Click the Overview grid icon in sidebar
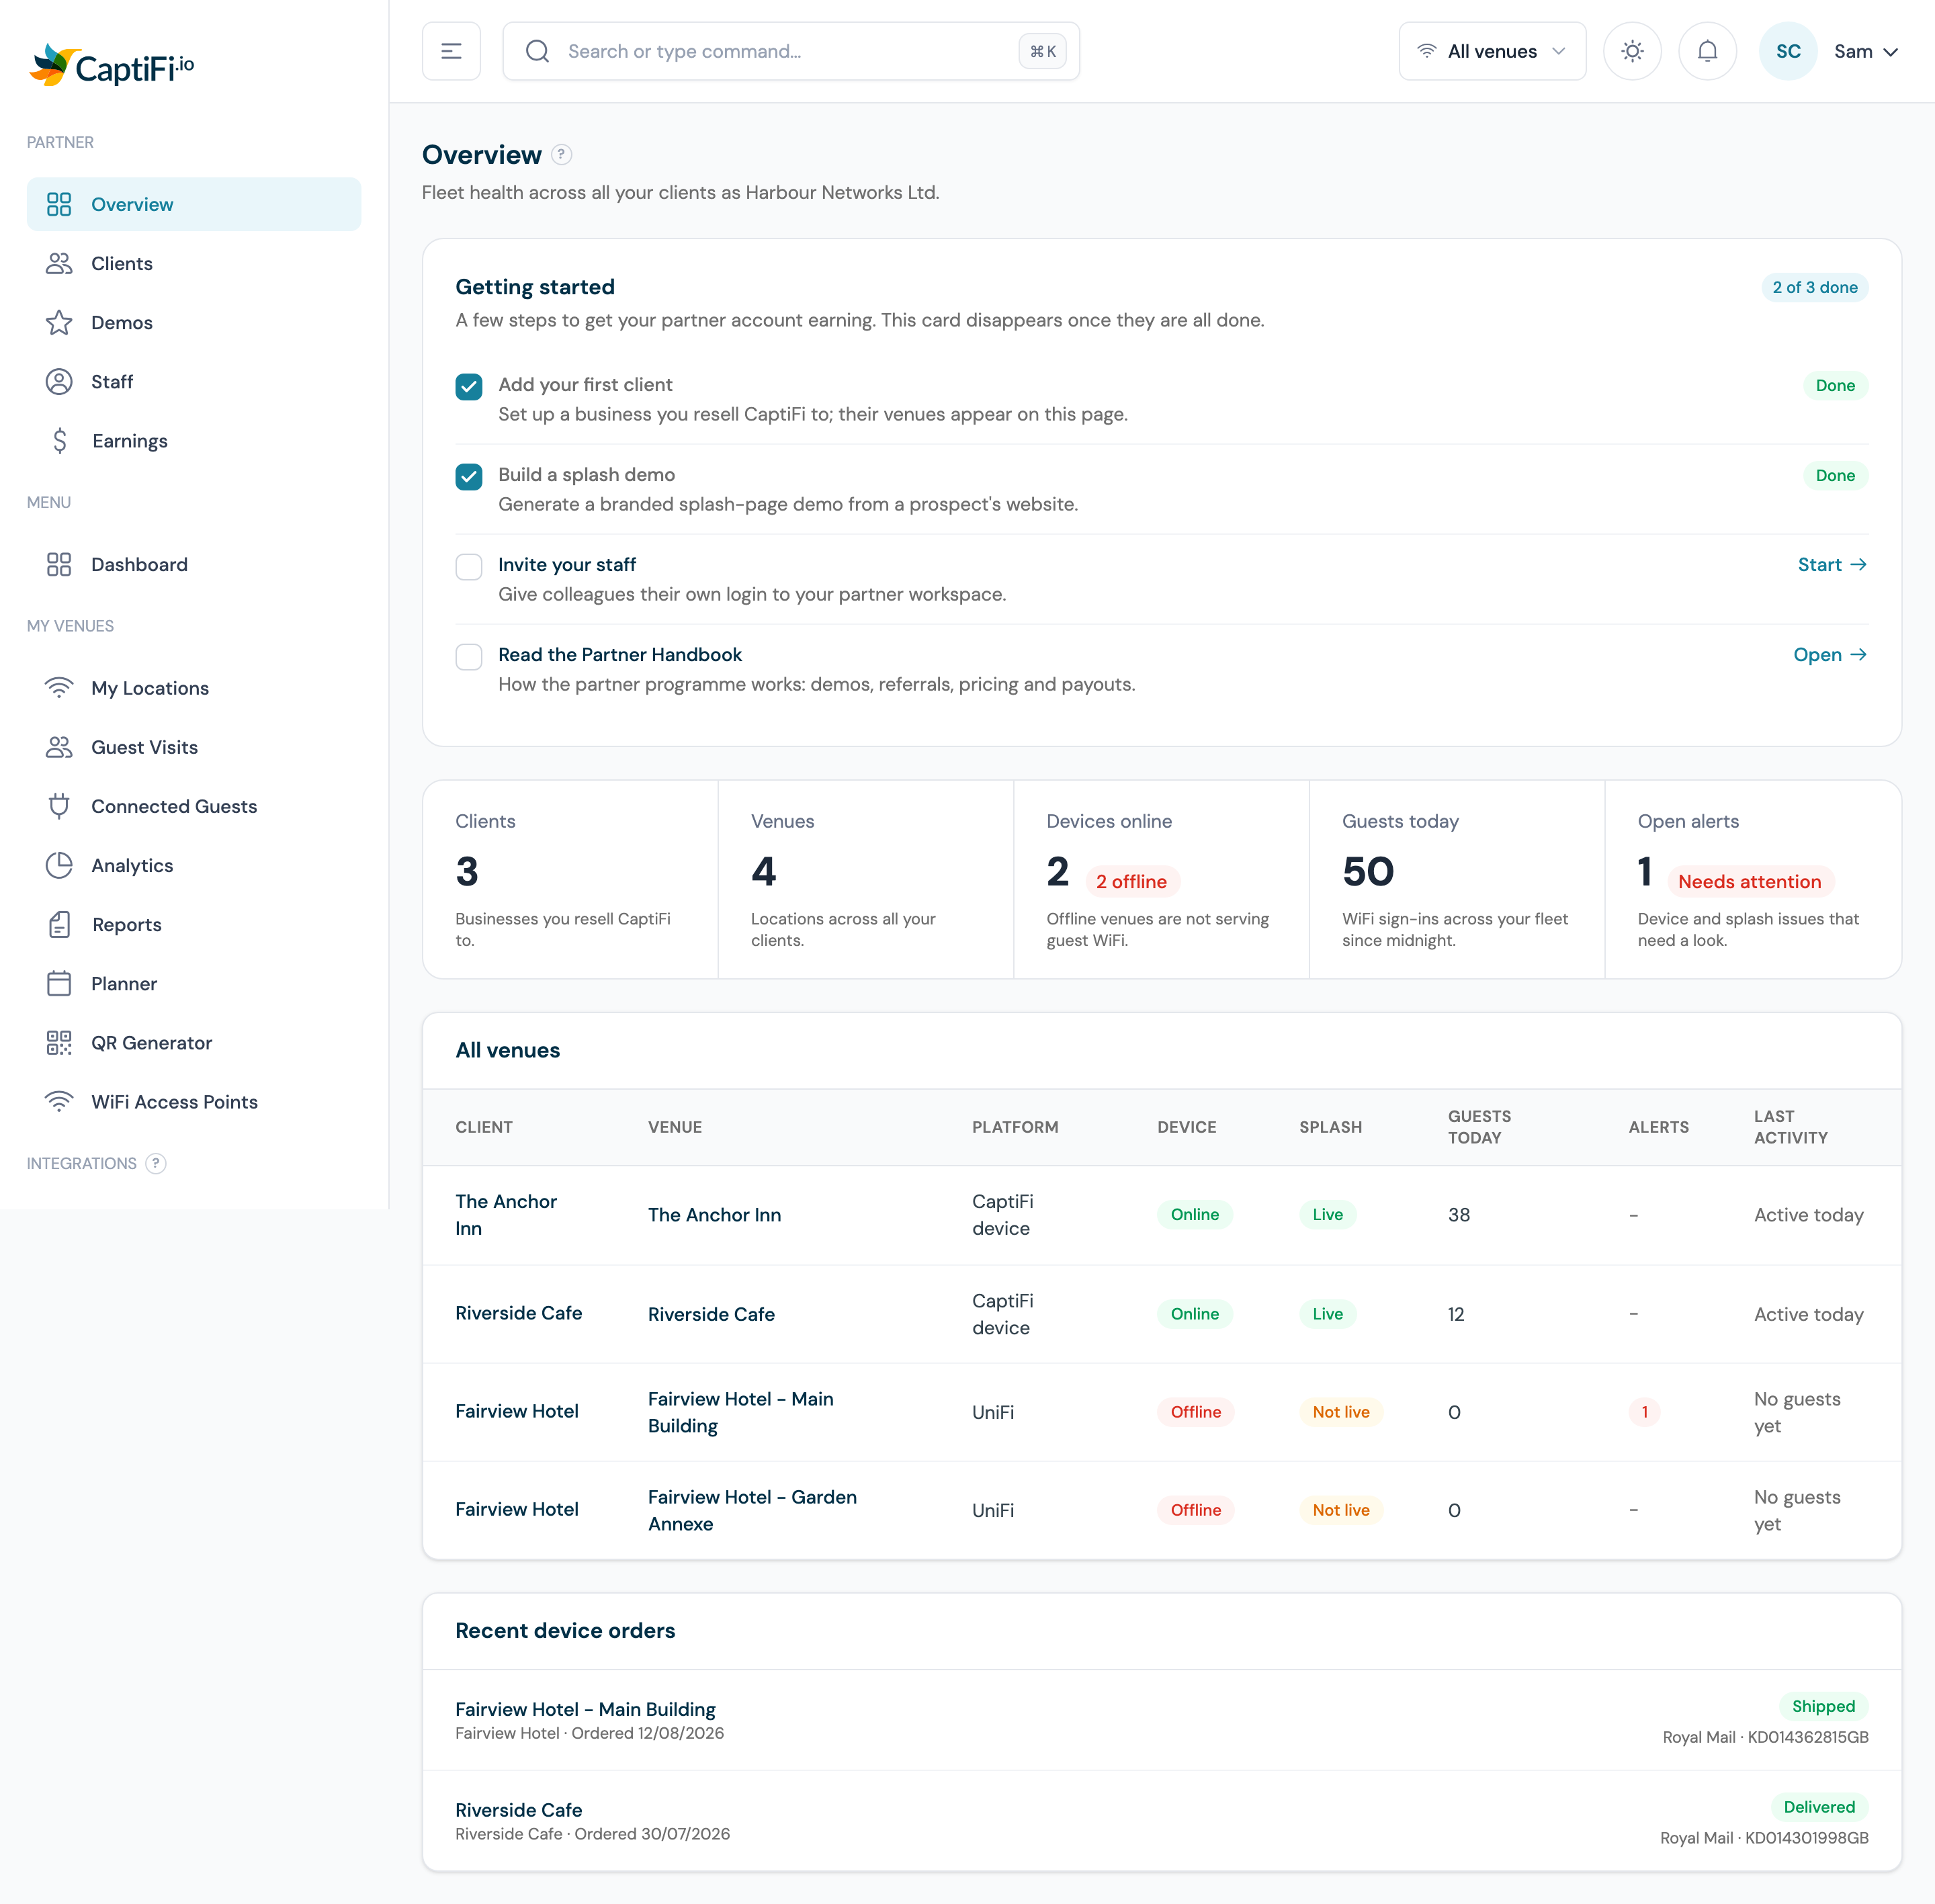 tap(59, 204)
